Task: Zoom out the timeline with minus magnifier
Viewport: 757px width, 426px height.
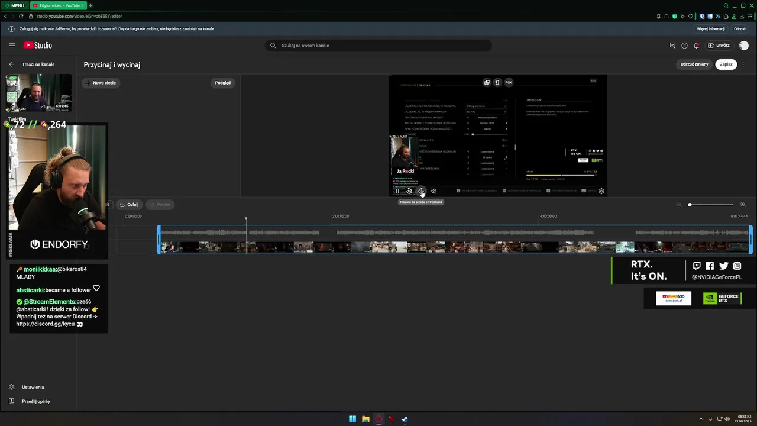Action: (679, 205)
